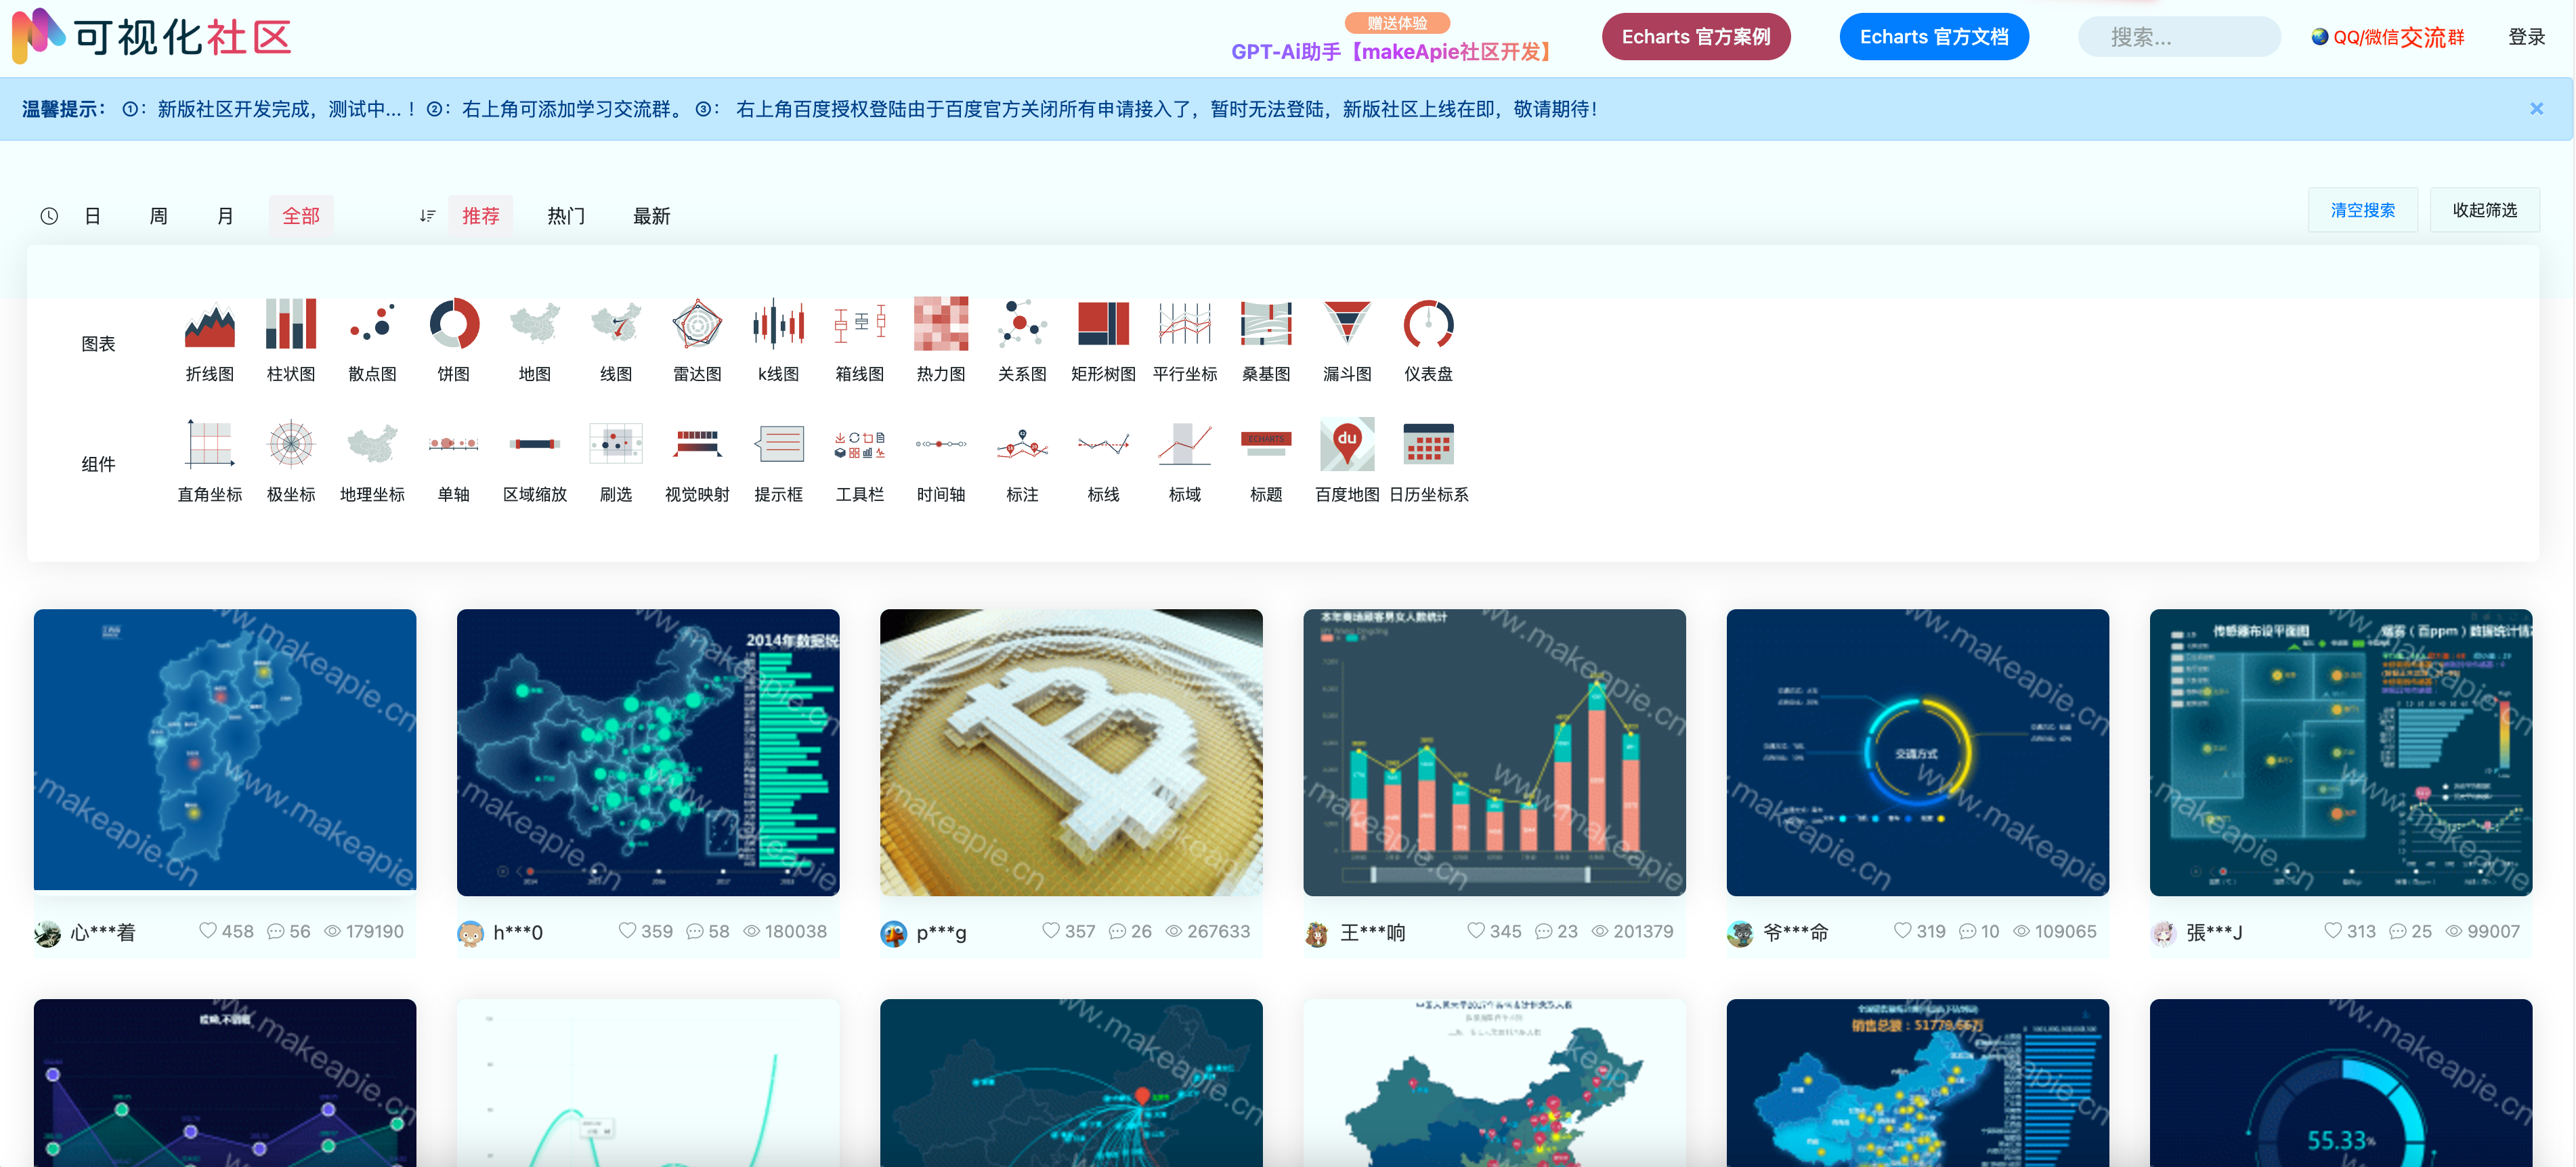Open Echarts 官方文档 button
The image size is (2576, 1167).
(x=1933, y=37)
